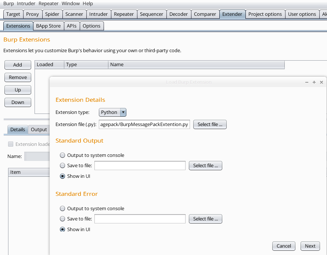Image resolution: width=327 pixels, height=255 pixels.
Task: Open the Extension type Python dropdown
Action: pos(113,112)
